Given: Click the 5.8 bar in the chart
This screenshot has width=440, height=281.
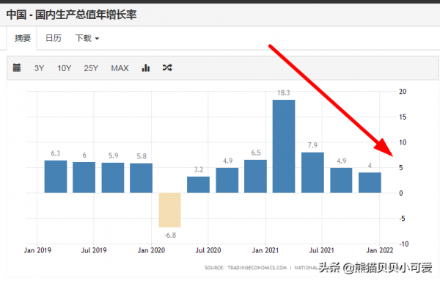Looking at the screenshot, I should pyautogui.click(x=141, y=178).
